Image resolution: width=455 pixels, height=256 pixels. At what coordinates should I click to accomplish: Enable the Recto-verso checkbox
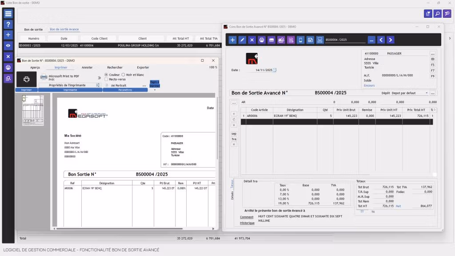(x=106, y=79)
